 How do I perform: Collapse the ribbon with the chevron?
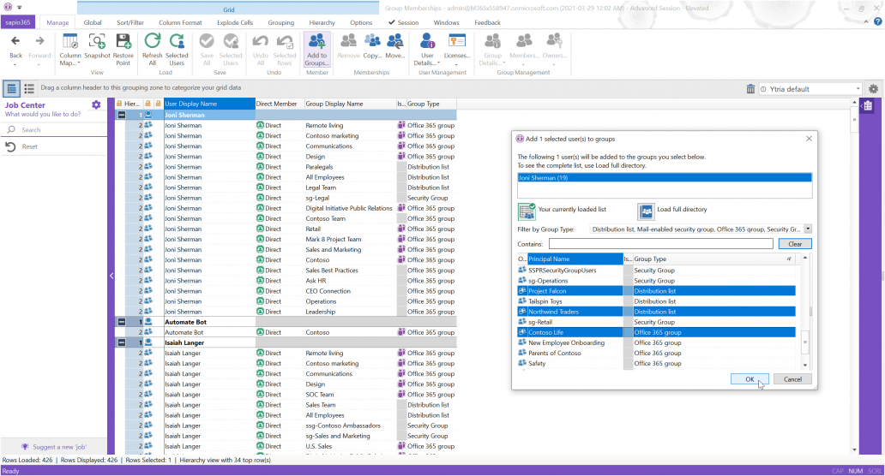point(866,22)
